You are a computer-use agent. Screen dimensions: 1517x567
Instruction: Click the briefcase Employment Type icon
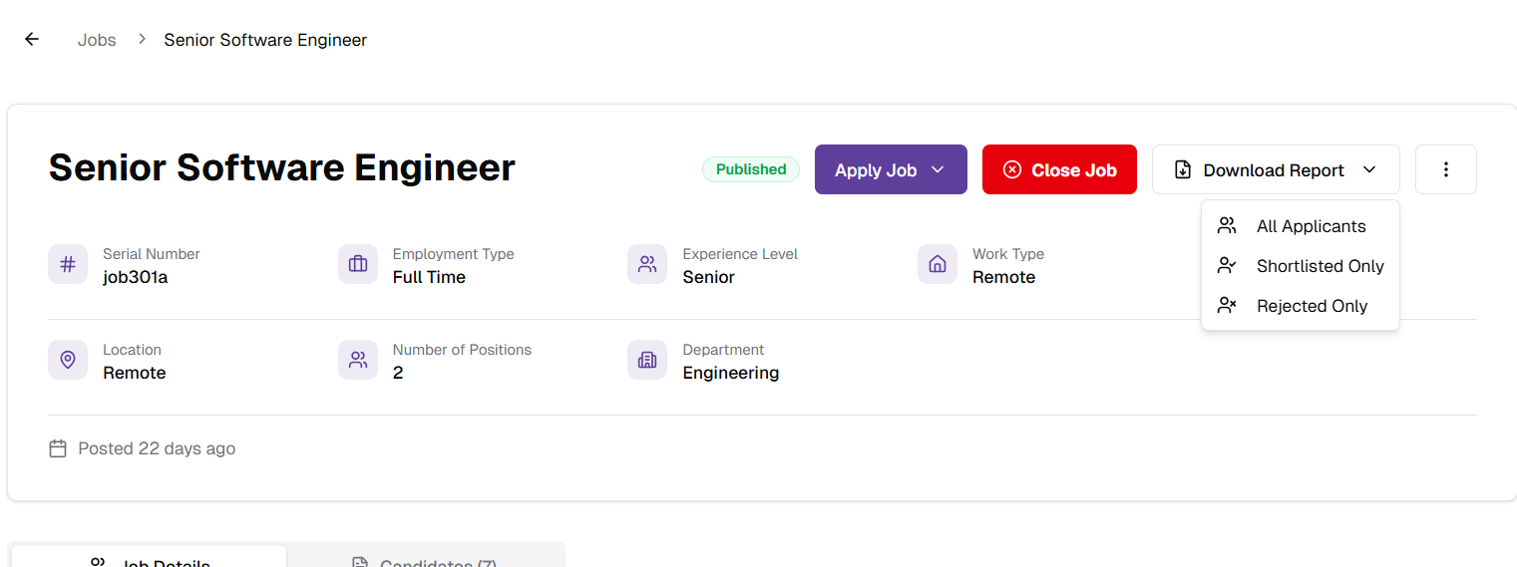tap(358, 265)
